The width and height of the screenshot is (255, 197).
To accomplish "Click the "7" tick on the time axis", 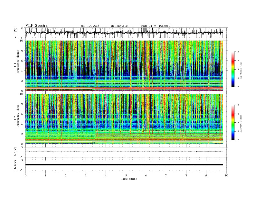I will [x=166, y=175].
